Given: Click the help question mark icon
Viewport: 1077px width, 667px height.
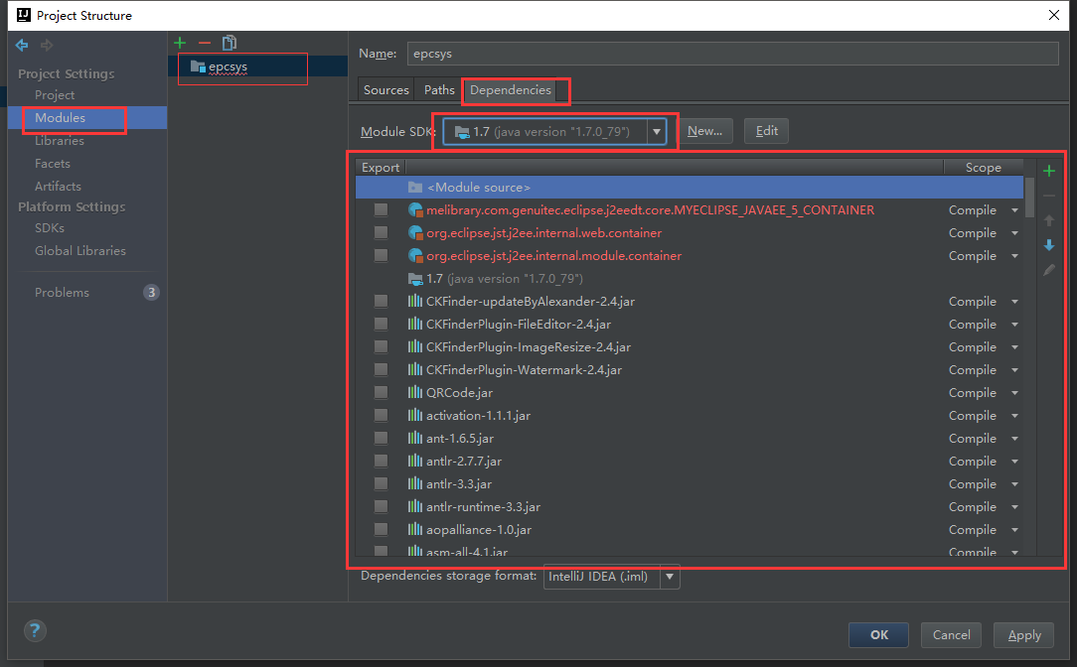Looking at the screenshot, I should pyautogui.click(x=35, y=630).
